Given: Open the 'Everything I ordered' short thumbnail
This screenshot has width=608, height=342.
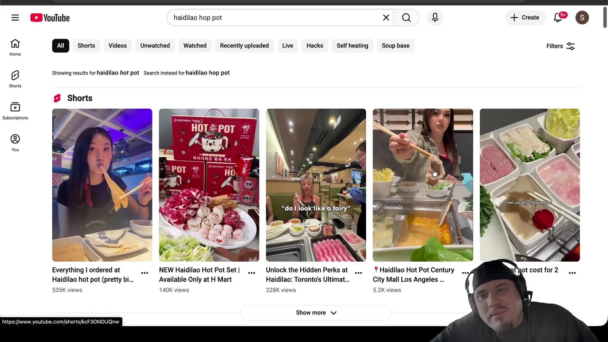Looking at the screenshot, I should click(x=102, y=185).
